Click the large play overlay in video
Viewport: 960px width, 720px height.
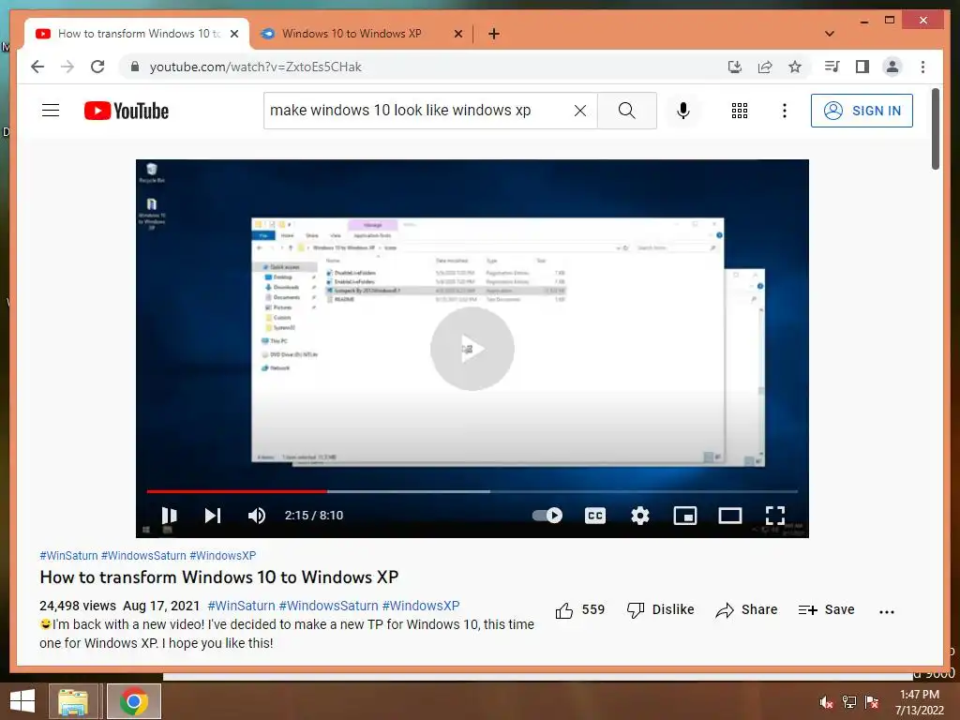click(x=472, y=349)
